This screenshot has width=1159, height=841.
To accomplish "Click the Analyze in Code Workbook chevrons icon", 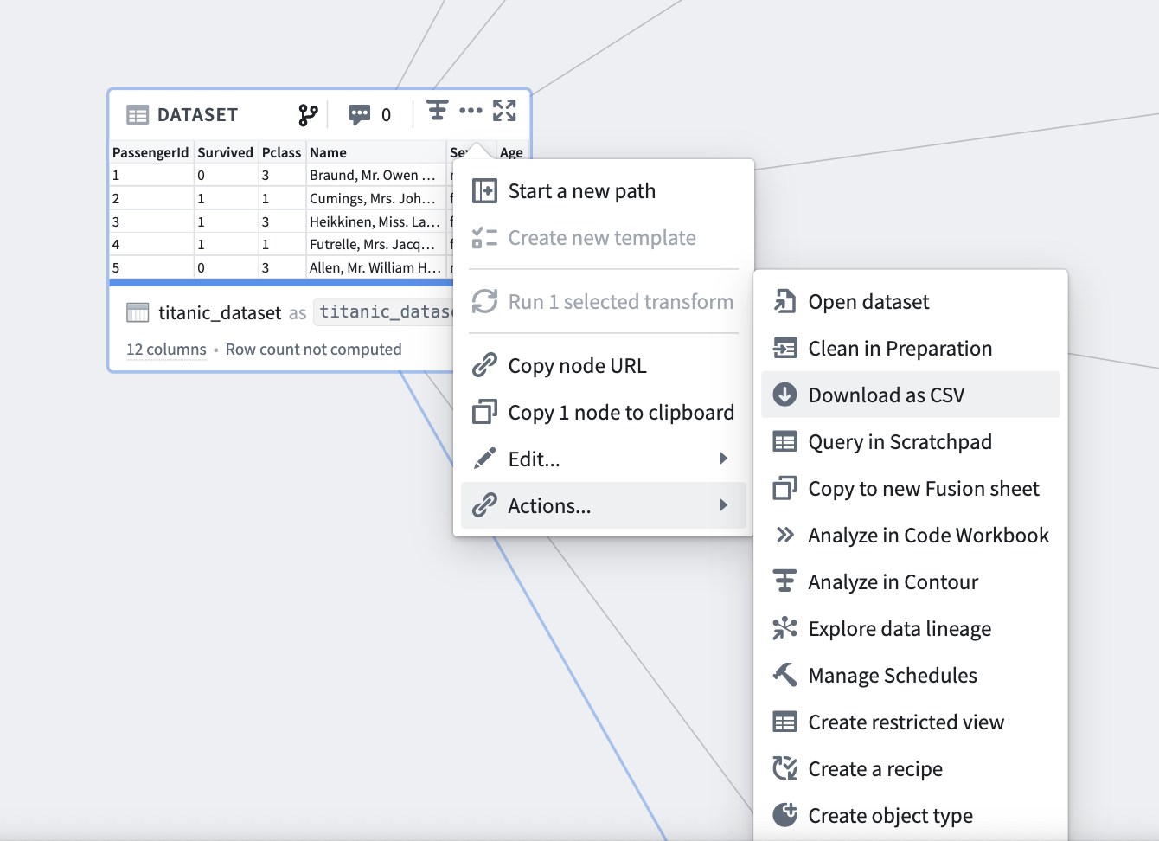I will 784,535.
